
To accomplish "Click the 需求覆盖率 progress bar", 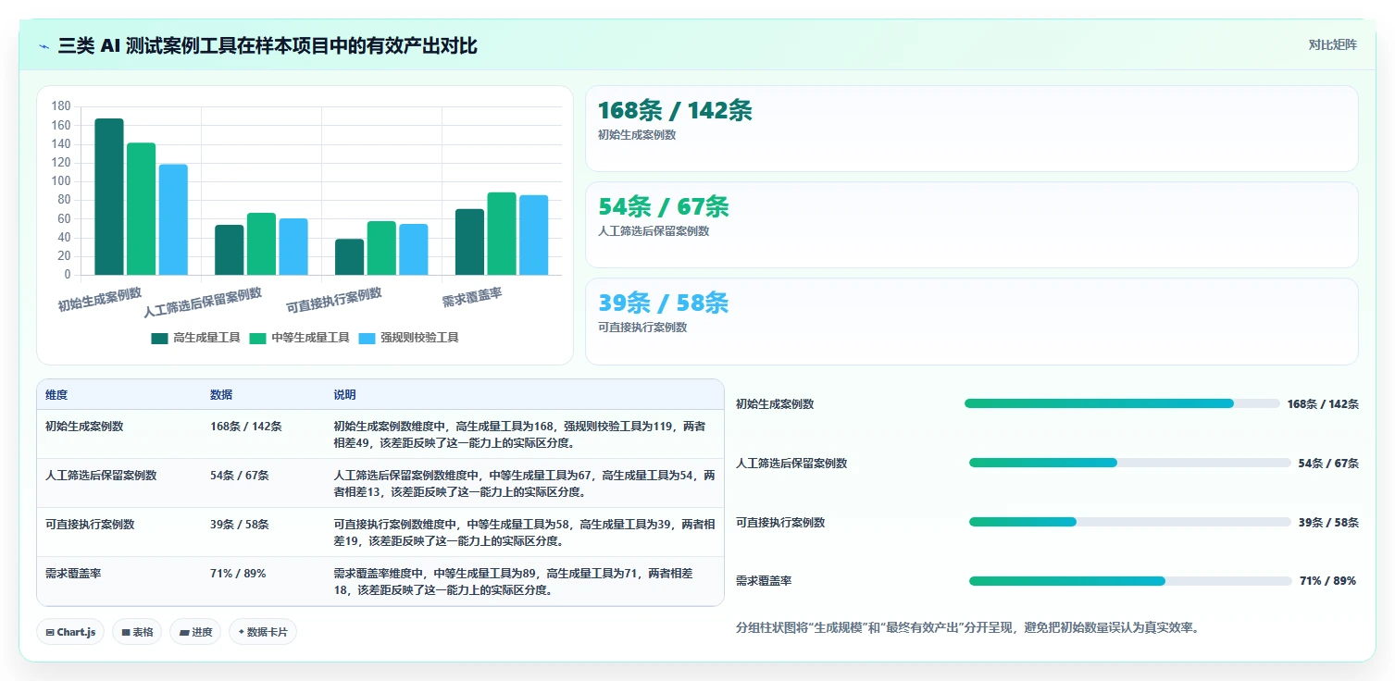I will 1130,581.
